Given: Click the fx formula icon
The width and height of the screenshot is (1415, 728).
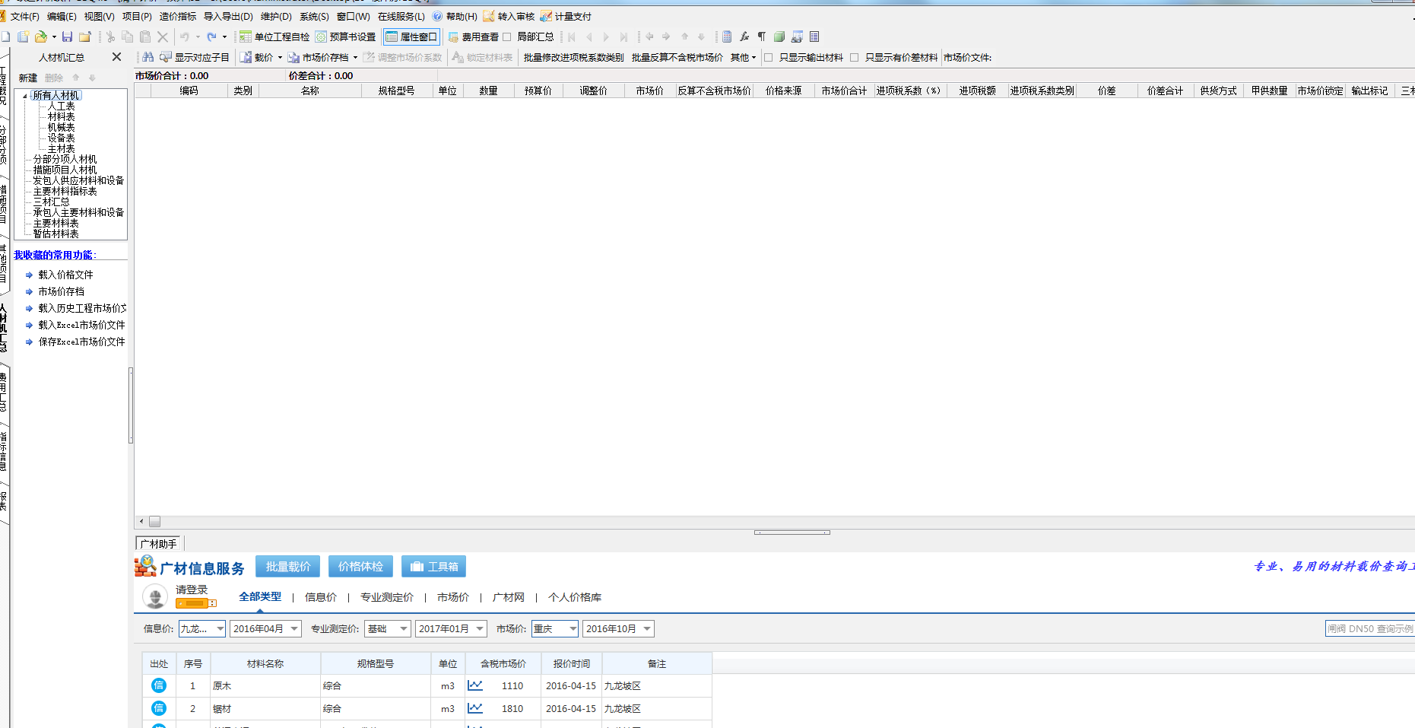Looking at the screenshot, I should (744, 37).
